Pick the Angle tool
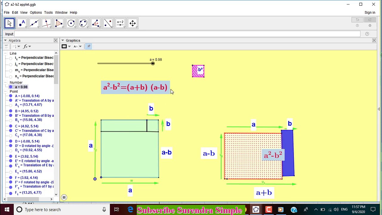The image size is (382, 215). (x=95, y=23)
